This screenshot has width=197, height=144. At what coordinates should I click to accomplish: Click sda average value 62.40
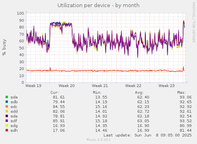coord(143,97)
